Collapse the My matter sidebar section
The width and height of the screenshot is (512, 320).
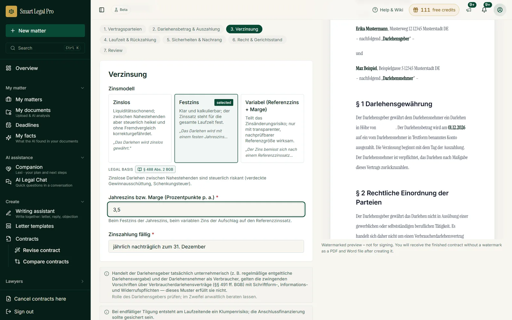click(83, 88)
